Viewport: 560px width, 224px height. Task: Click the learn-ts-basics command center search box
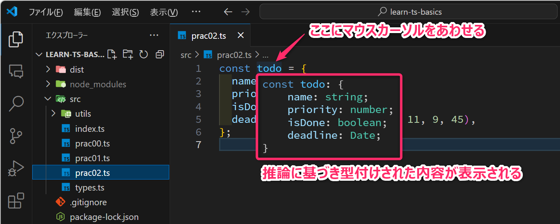point(409,12)
